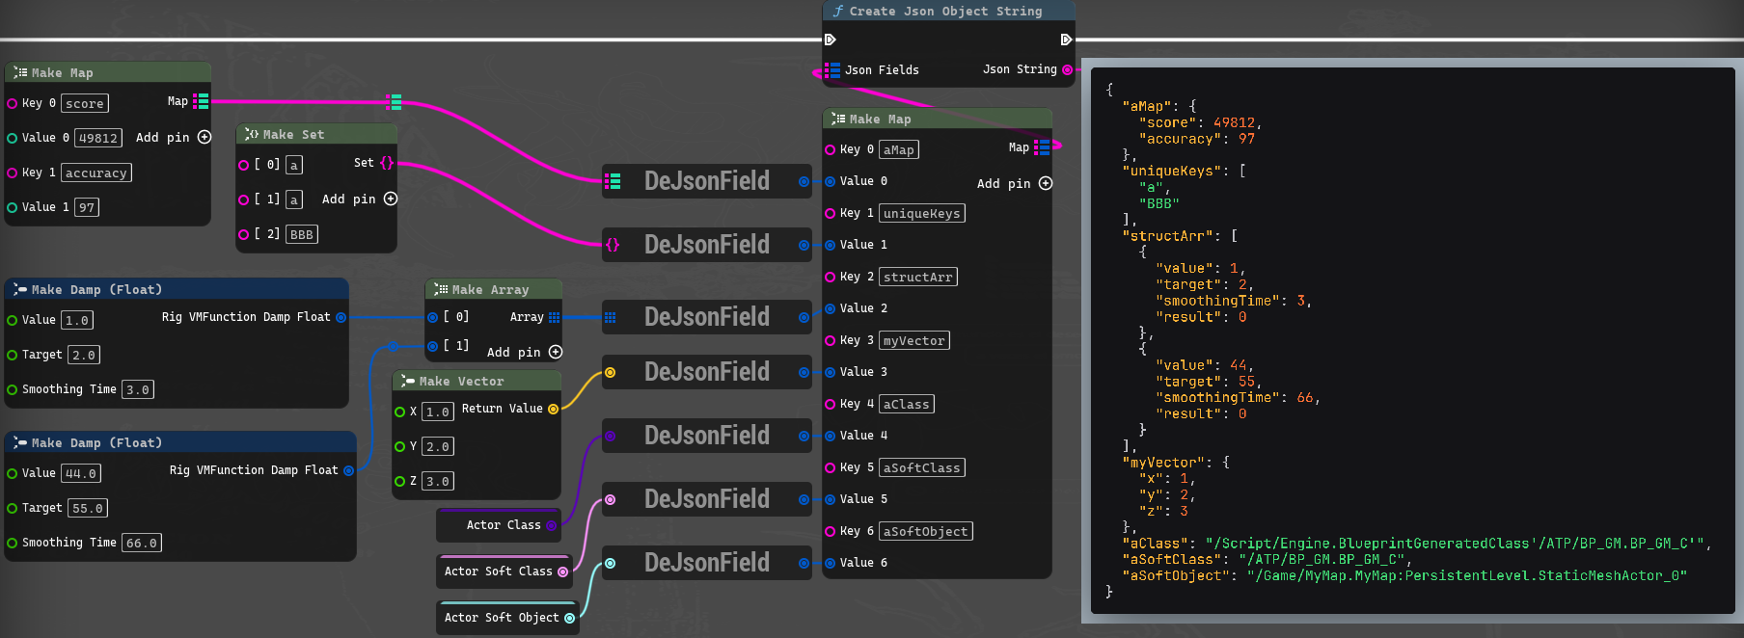Image resolution: width=1744 pixels, height=638 pixels.
Task: Click the Map output pin of the score Make Map node
Action: point(201,101)
